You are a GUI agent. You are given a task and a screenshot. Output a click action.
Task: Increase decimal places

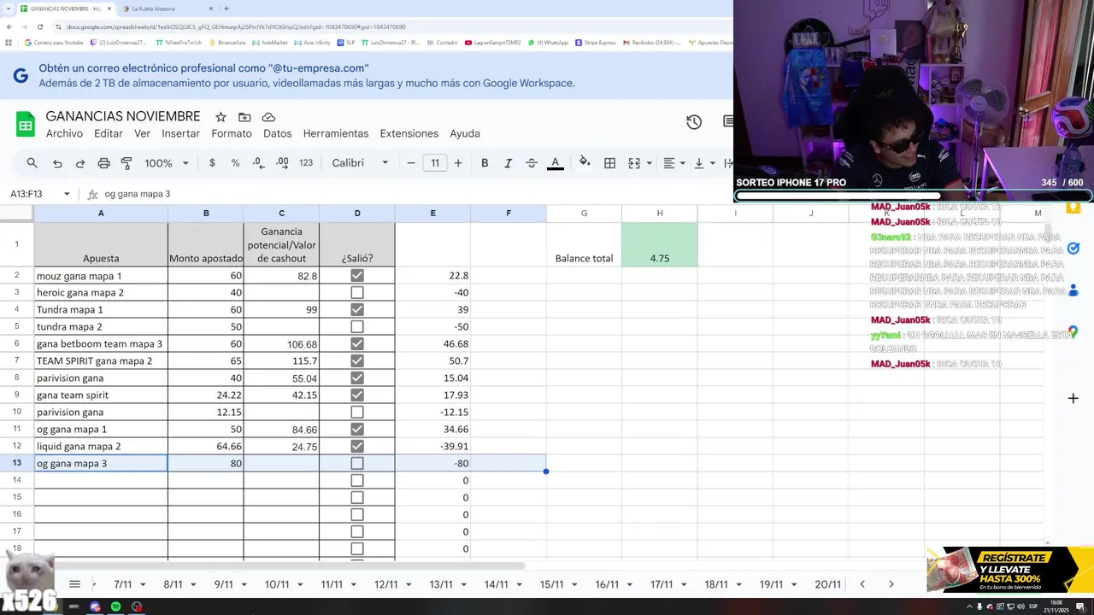(282, 163)
